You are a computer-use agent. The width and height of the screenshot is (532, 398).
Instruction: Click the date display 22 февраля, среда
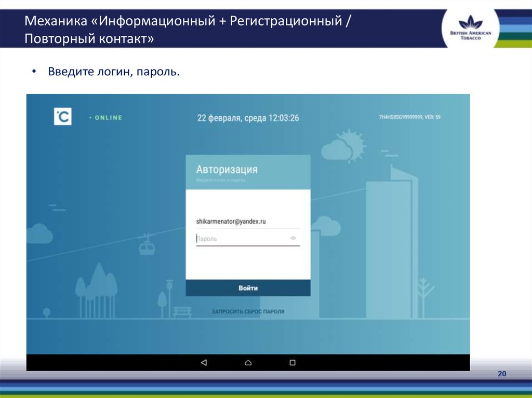point(255,117)
